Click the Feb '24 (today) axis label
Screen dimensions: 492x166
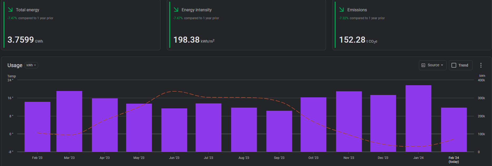(454, 160)
